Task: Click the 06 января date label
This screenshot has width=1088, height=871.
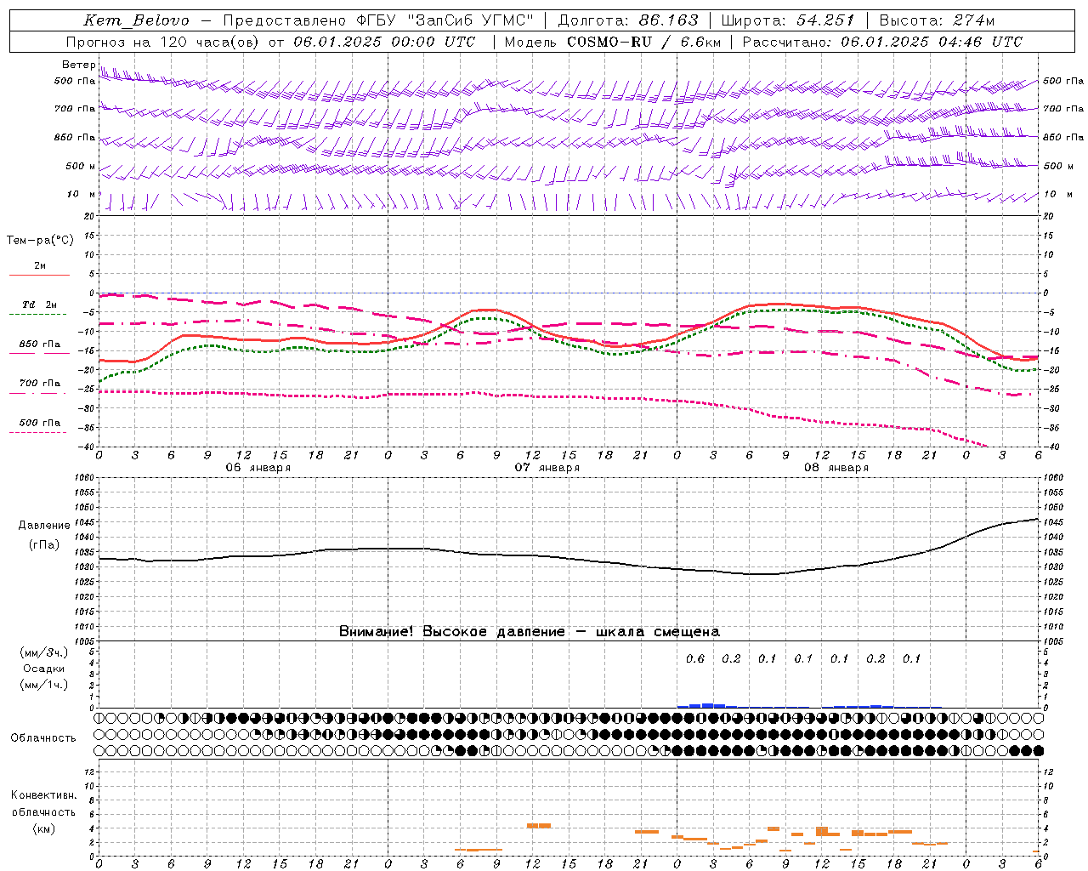Action: tap(258, 468)
